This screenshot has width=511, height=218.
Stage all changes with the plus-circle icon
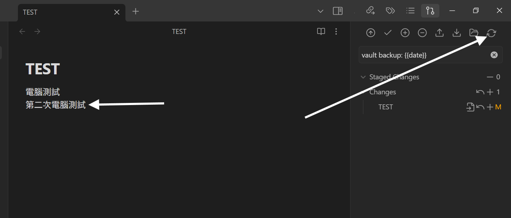tap(405, 33)
